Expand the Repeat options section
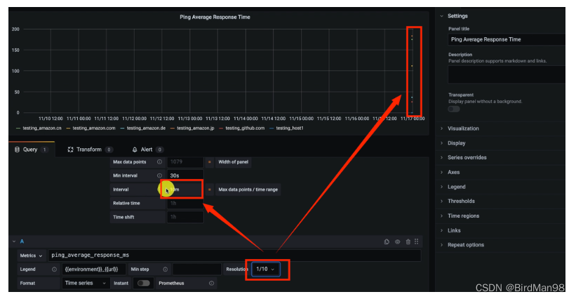This screenshot has width=576, height=299. [465, 245]
